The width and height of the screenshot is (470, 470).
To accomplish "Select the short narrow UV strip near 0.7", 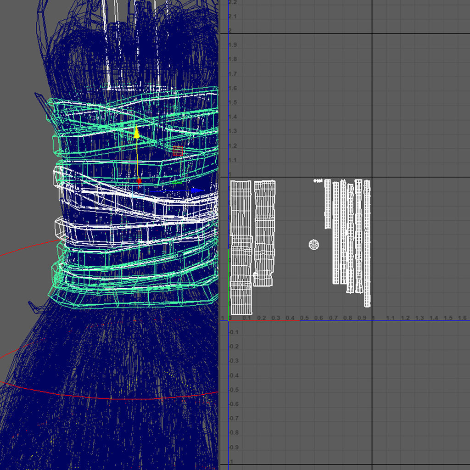I will click(328, 204).
